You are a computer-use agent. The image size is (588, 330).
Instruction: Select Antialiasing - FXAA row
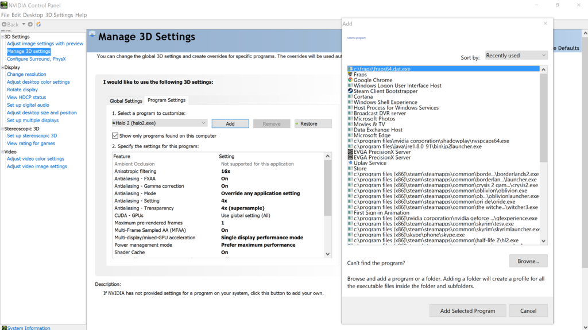click(218, 178)
